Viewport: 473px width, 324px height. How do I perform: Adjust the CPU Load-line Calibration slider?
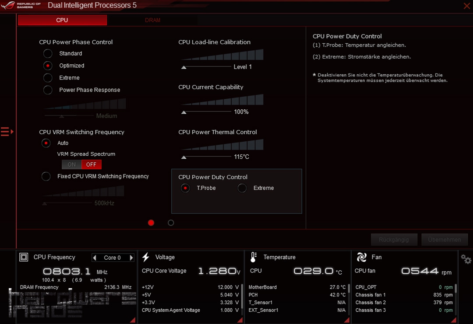click(x=206, y=67)
